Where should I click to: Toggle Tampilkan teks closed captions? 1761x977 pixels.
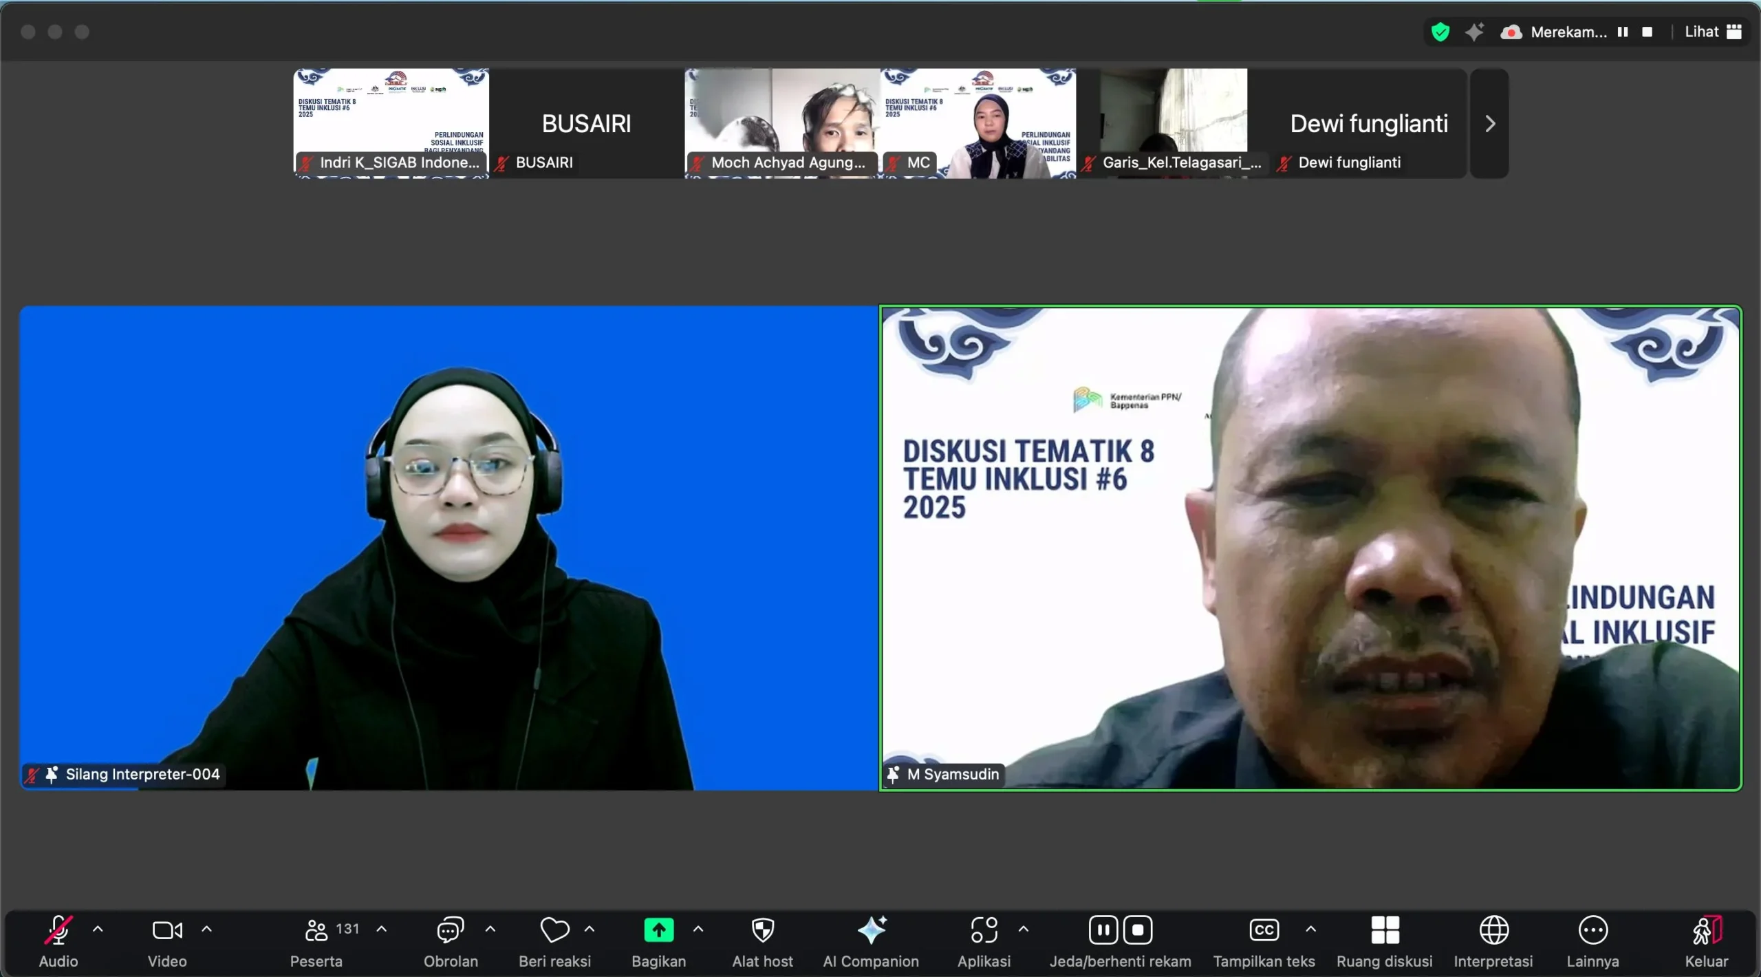point(1264,930)
